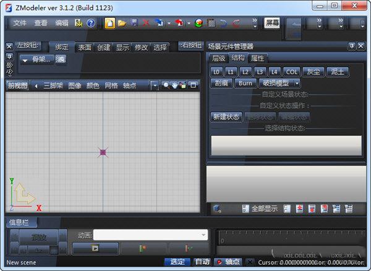Click the red X delete toolbar icon
Screen dimensions: 371x271
click(x=147, y=23)
